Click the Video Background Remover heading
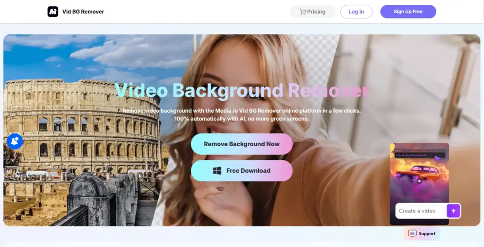484x247 pixels. click(x=242, y=90)
